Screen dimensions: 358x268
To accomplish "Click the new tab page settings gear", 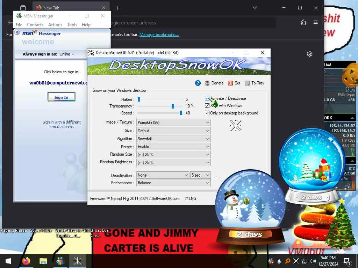I will click(310, 54).
